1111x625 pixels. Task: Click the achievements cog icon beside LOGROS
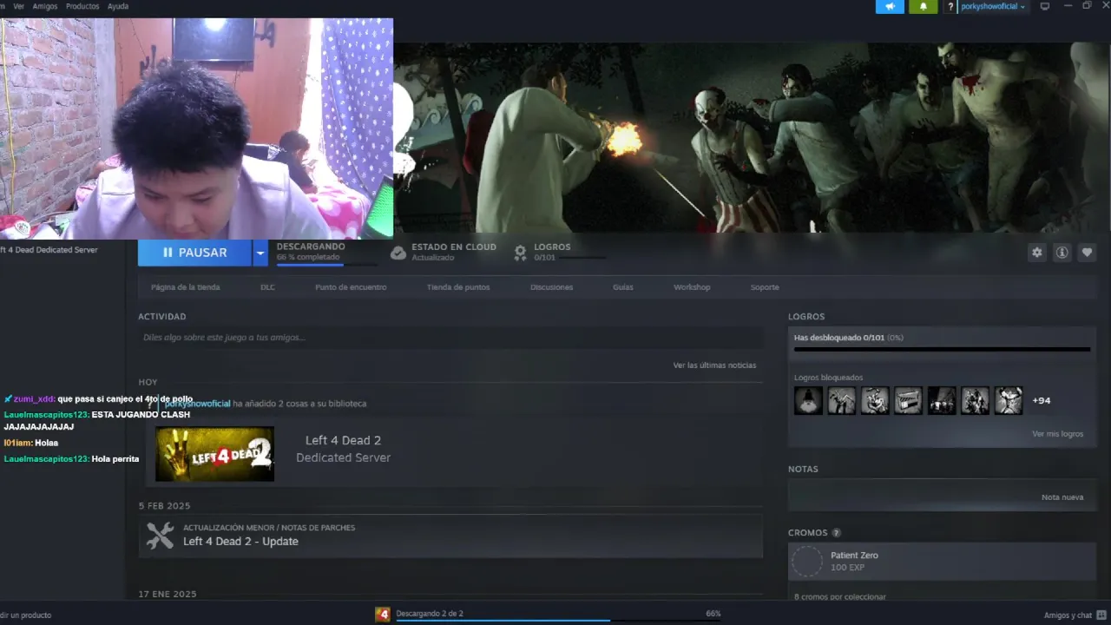click(x=520, y=253)
